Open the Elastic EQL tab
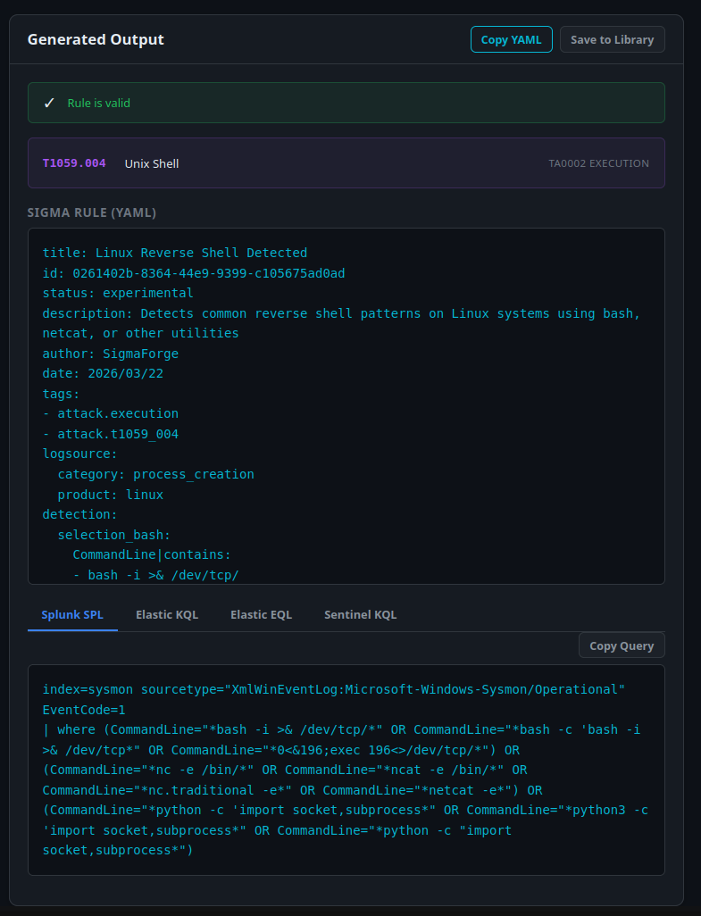 coord(261,614)
